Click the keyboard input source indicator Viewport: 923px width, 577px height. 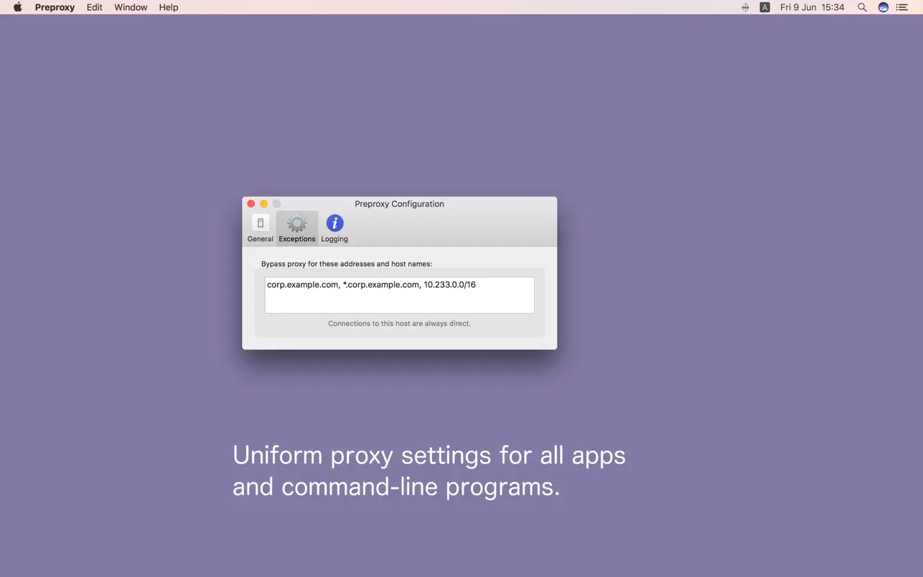tap(764, 7)
